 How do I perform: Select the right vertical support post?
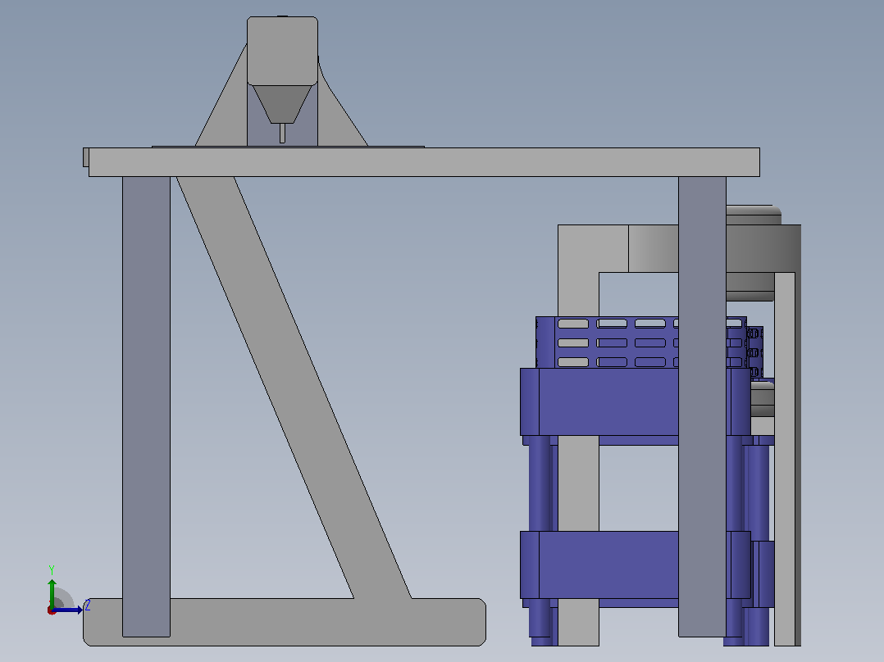(x=702, y=406)
